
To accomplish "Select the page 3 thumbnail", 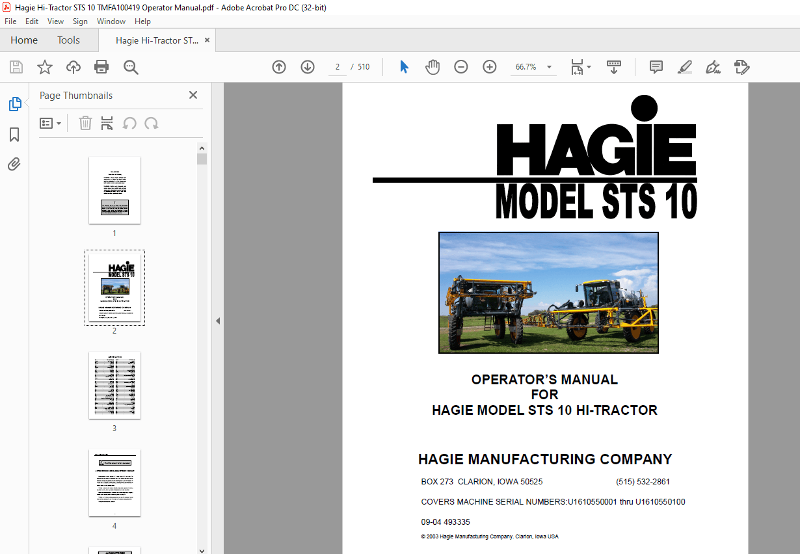I will point(114,385).
